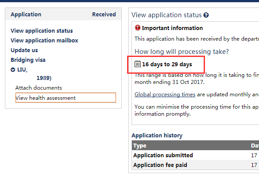Select View health assessment item
Viewport: 259px width, 178px height.
(x=66, y=98)
